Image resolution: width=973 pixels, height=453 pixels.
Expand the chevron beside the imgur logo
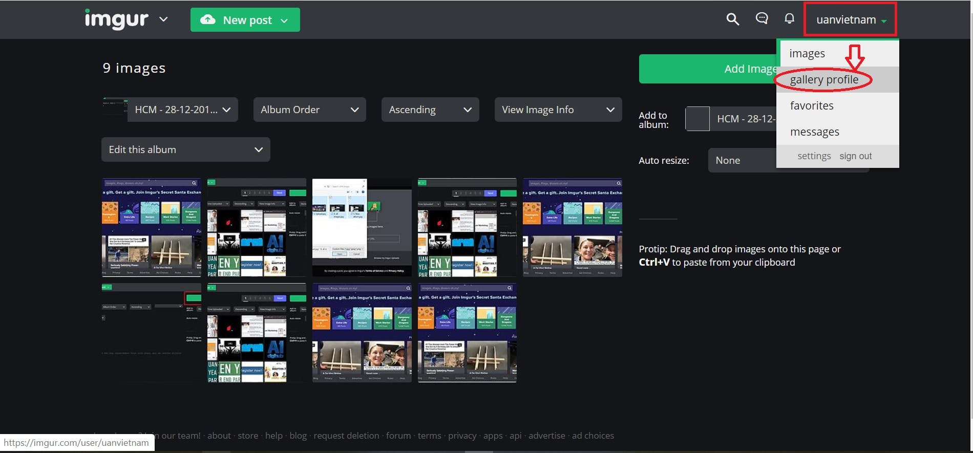tap(163, 19)
